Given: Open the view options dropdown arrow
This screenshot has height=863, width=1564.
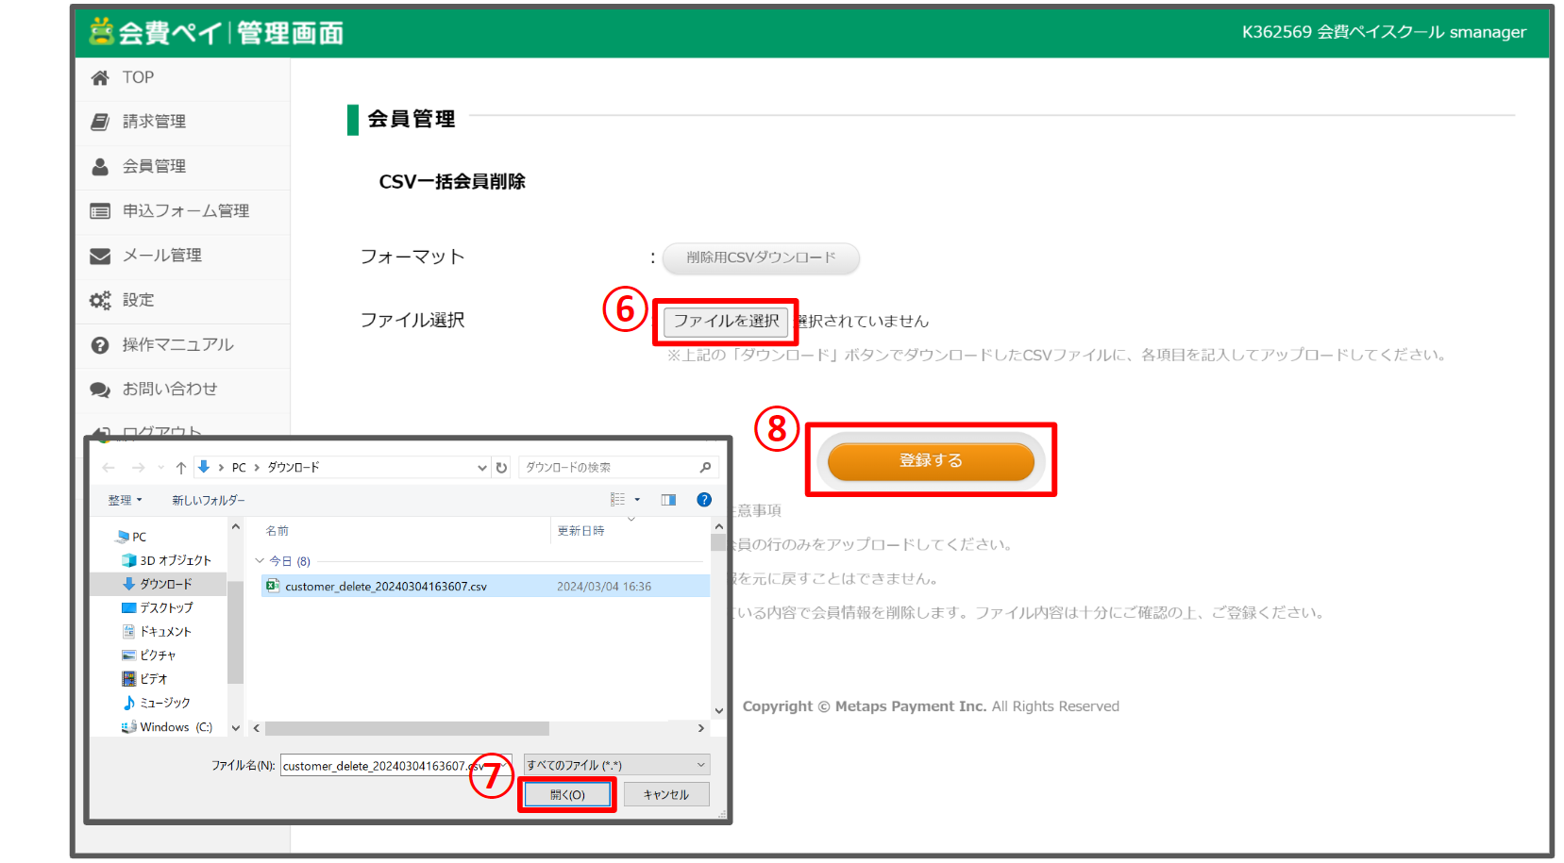Looking at the screenshot, I should tap(635, 499).
